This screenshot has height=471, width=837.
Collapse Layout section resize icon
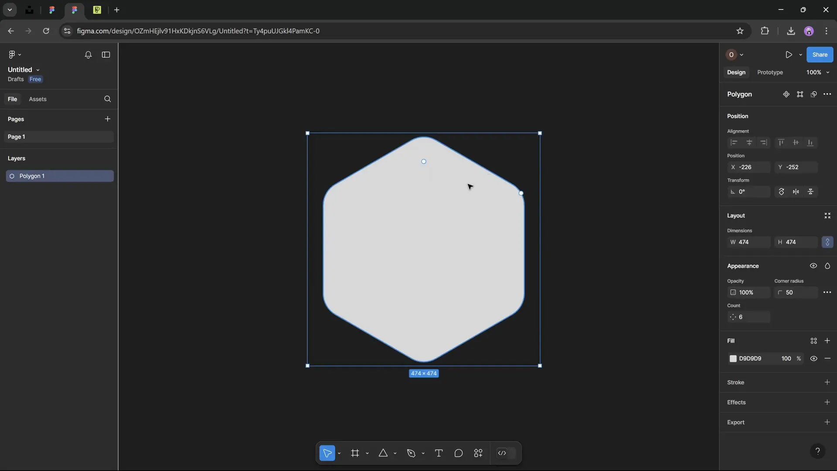point(827,216)
